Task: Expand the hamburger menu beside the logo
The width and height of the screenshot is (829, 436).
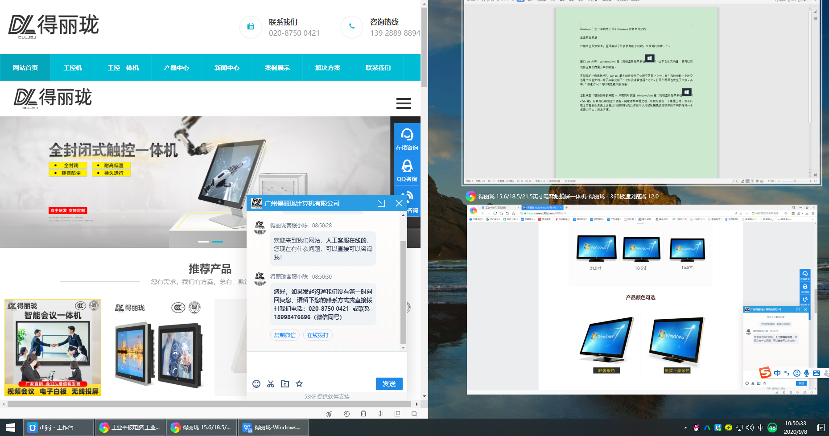Action: click(403, 103)
